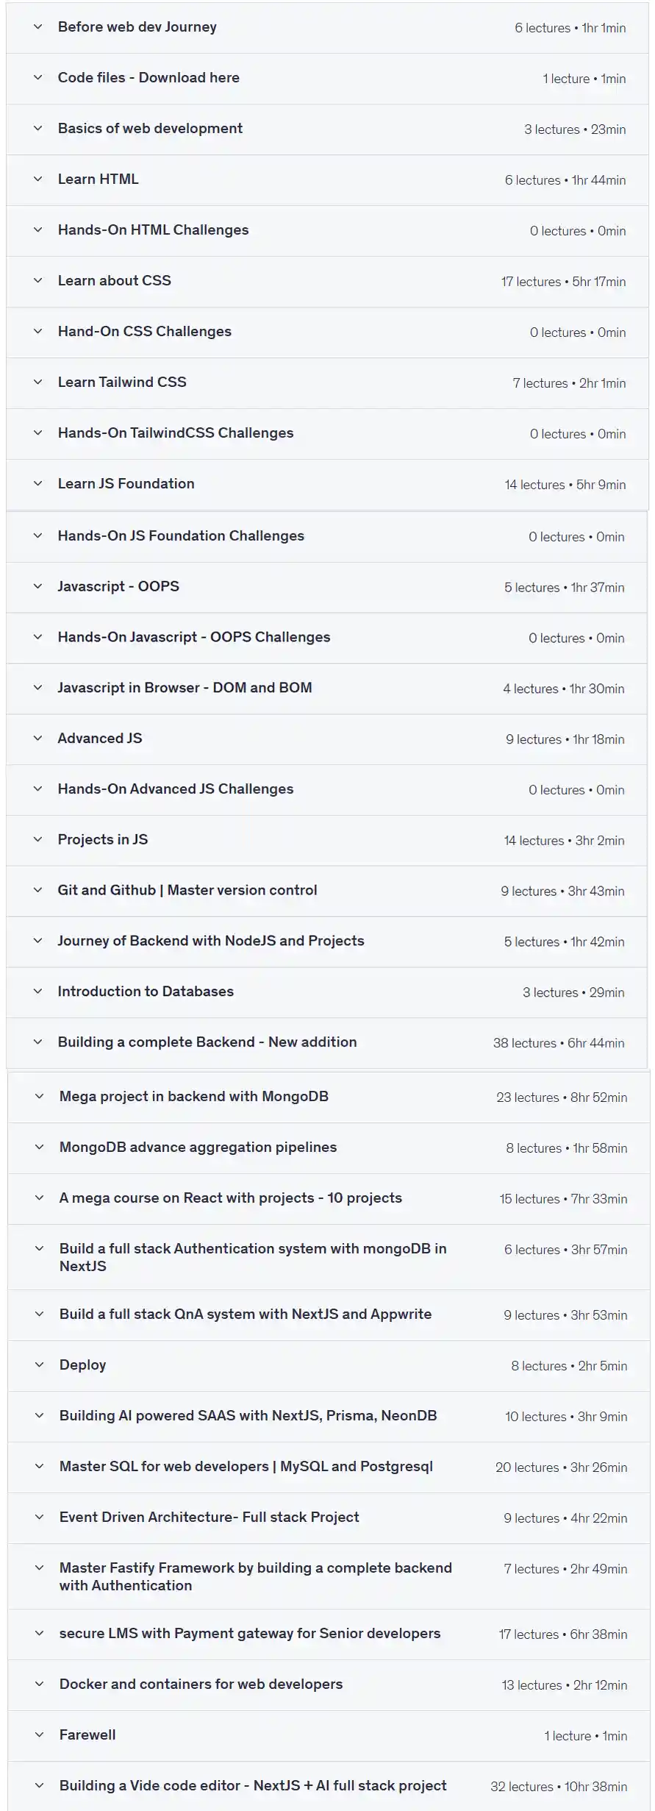
Task: Click chevron next to Deploy section
Action: [x=40, y=1365]
